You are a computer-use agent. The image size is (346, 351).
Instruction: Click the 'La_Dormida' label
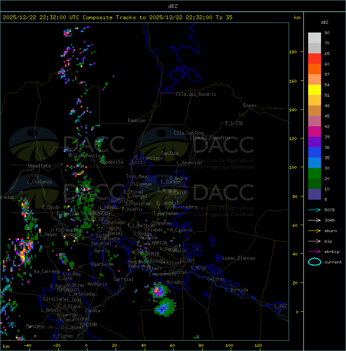click(x=237, y=290)
